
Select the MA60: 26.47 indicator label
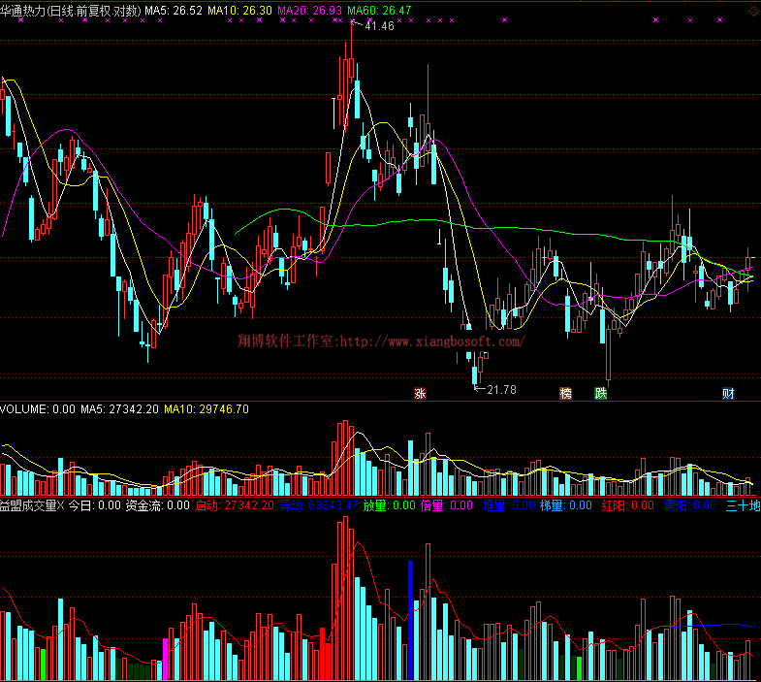tap(379, 11)
